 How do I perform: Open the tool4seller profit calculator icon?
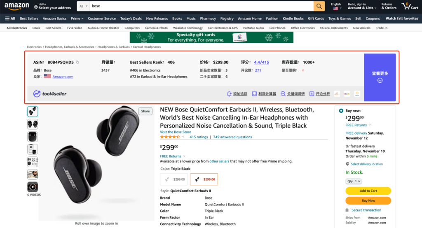coord(255,94)
